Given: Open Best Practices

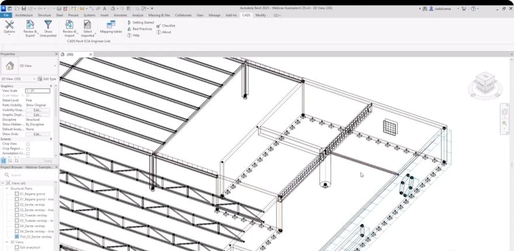Looking at the screenshot, I should click(140, 29).
